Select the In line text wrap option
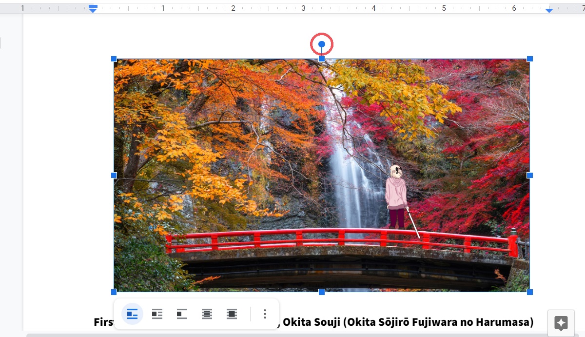The image size is (585, 337). click(x=132, y=314)
